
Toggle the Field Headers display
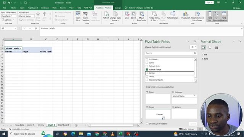[x=224, y=16]
